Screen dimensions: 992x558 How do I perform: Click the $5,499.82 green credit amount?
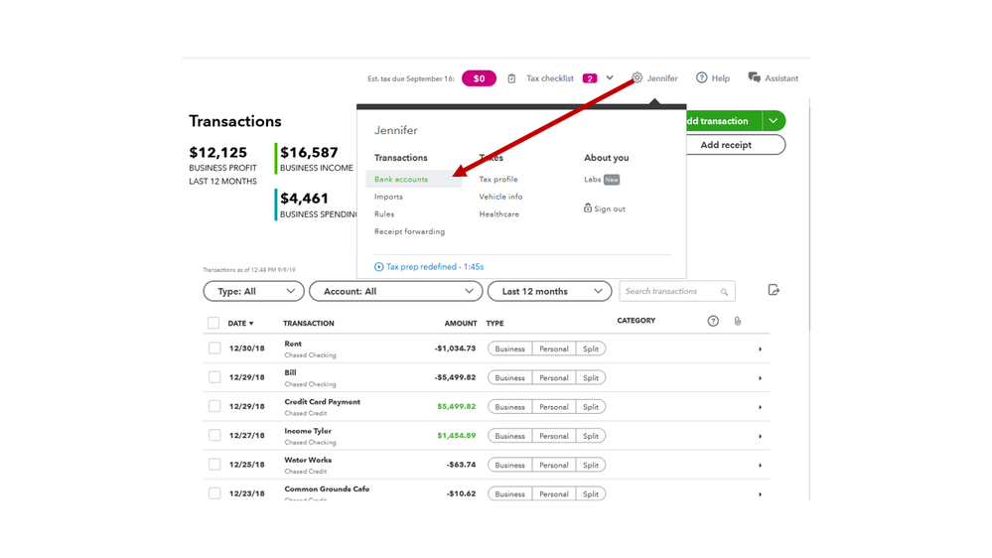point(456,407)
